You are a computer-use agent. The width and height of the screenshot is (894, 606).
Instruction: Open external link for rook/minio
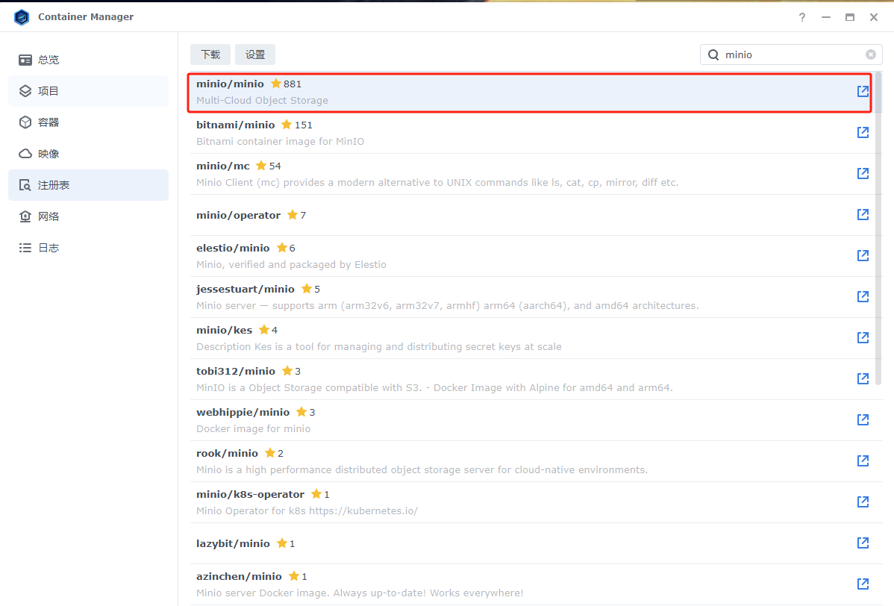(863, 460)
